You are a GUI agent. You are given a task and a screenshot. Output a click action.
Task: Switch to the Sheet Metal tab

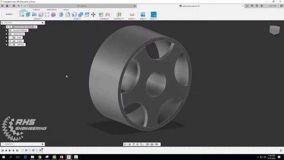[x=51, y=10]
